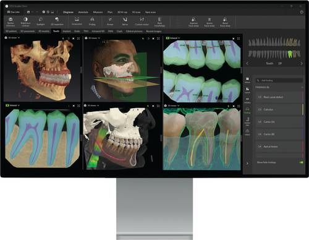Click the menu button at top left
Image resolution: width=309 pixels, height=240 pixels.
pos(14,12)
